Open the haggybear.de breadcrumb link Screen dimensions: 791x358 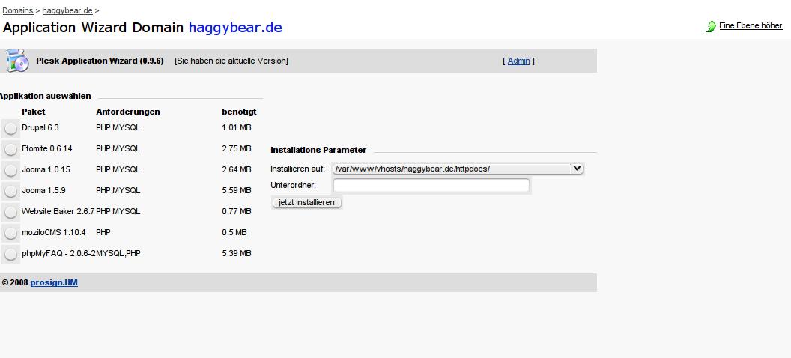pyautogui.click(x=67, y=10)
